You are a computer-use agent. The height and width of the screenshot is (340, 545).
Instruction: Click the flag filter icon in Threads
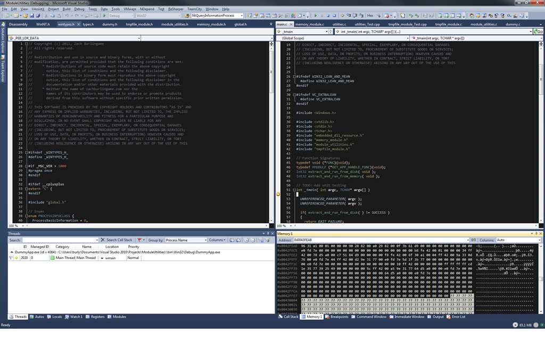139,240
